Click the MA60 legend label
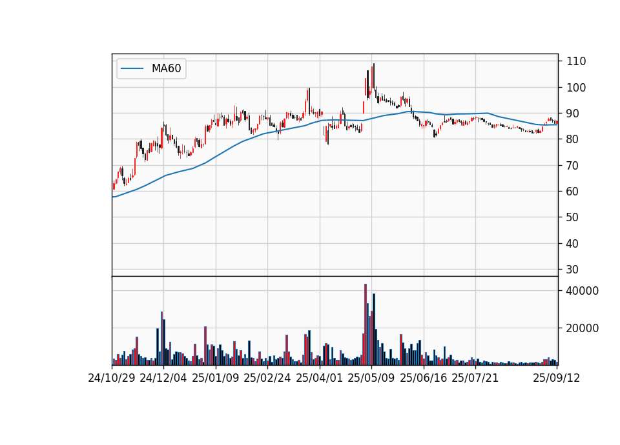The width and height of the screenshot is (620, 445). (166, 68)
